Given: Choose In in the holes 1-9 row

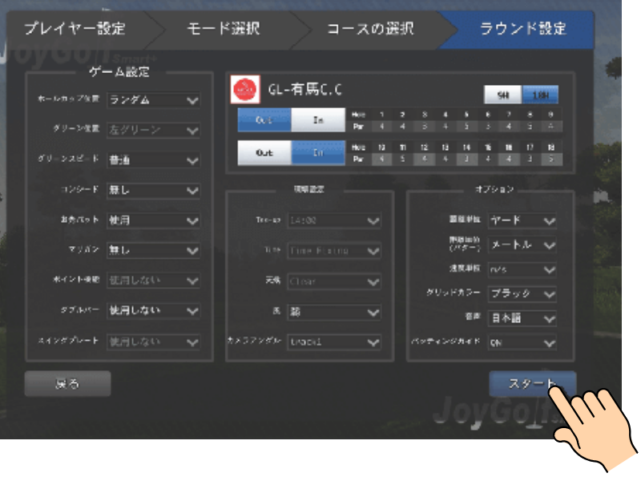Looking at the screenshot, I should coord(318,119).
